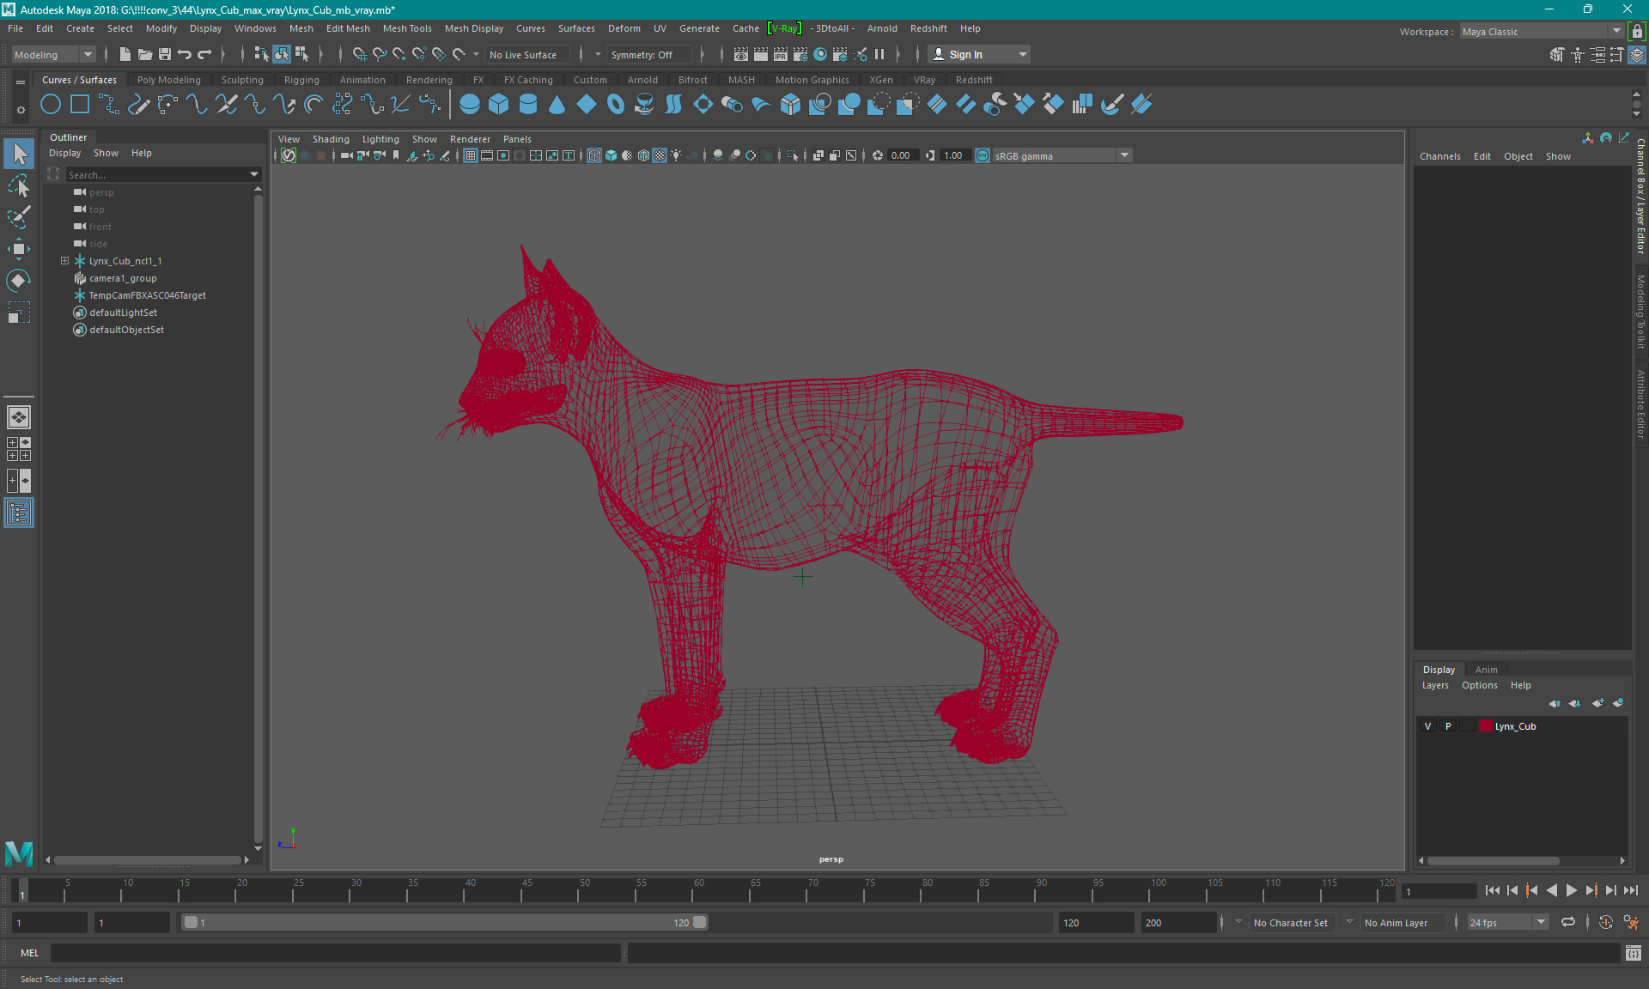Click the NURBS Torus shelf icon
The width and height of the screenshot is (1649, 989).
(616, 105)
